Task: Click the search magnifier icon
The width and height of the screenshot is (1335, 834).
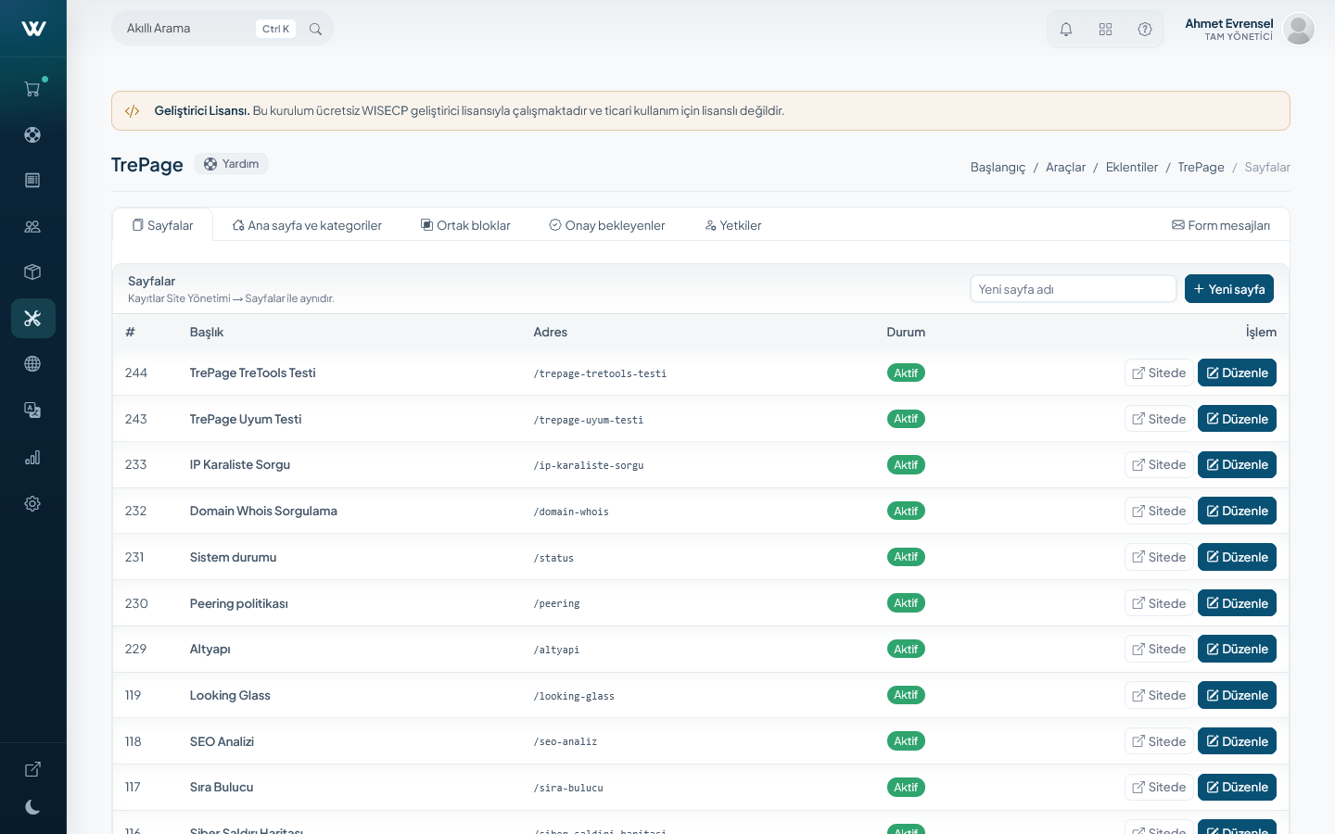Action: pyautogui.click(x=315, y=29)
